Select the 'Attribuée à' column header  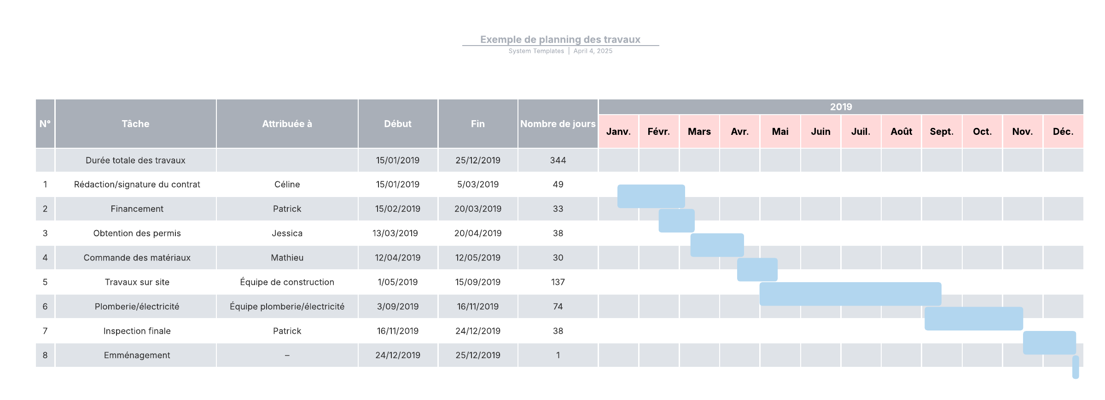click(287, 124)
